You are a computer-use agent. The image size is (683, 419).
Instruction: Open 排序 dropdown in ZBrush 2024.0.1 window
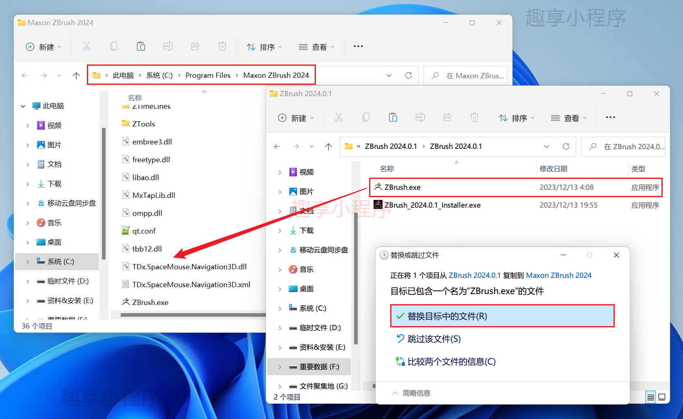pyautogui.click(x=517, y=118)
